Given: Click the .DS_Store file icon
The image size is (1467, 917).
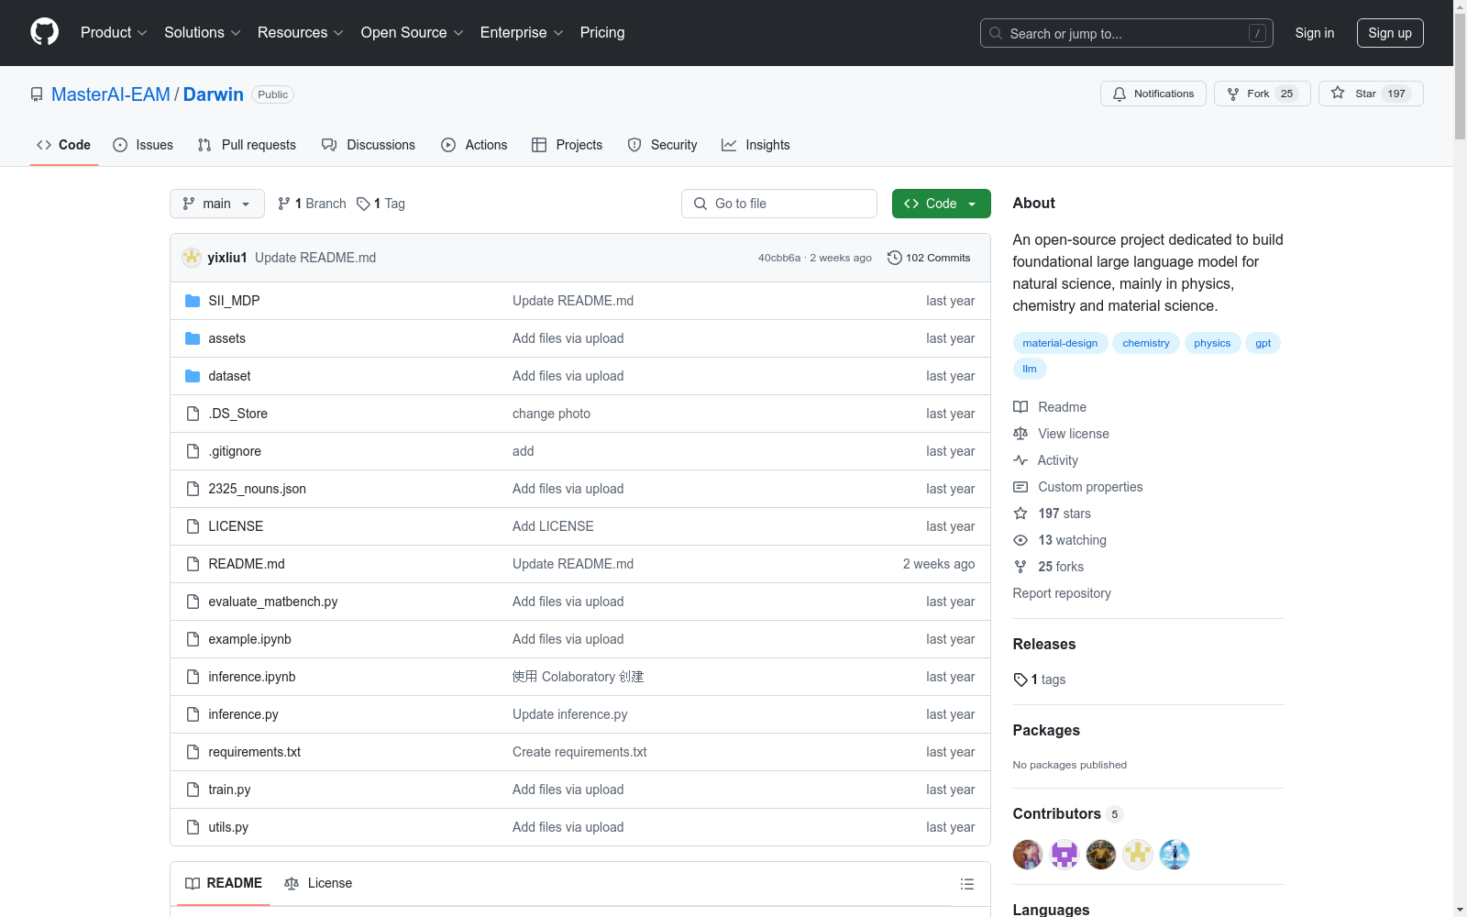Looking at the screenshot, I should (193, 414).
